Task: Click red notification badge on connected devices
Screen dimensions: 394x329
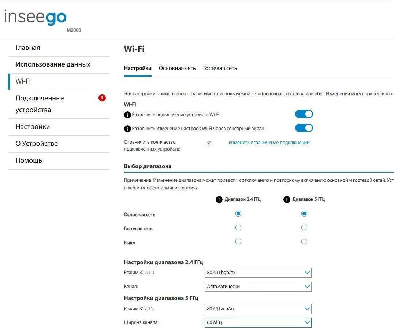Action: [x=102, y=98]
